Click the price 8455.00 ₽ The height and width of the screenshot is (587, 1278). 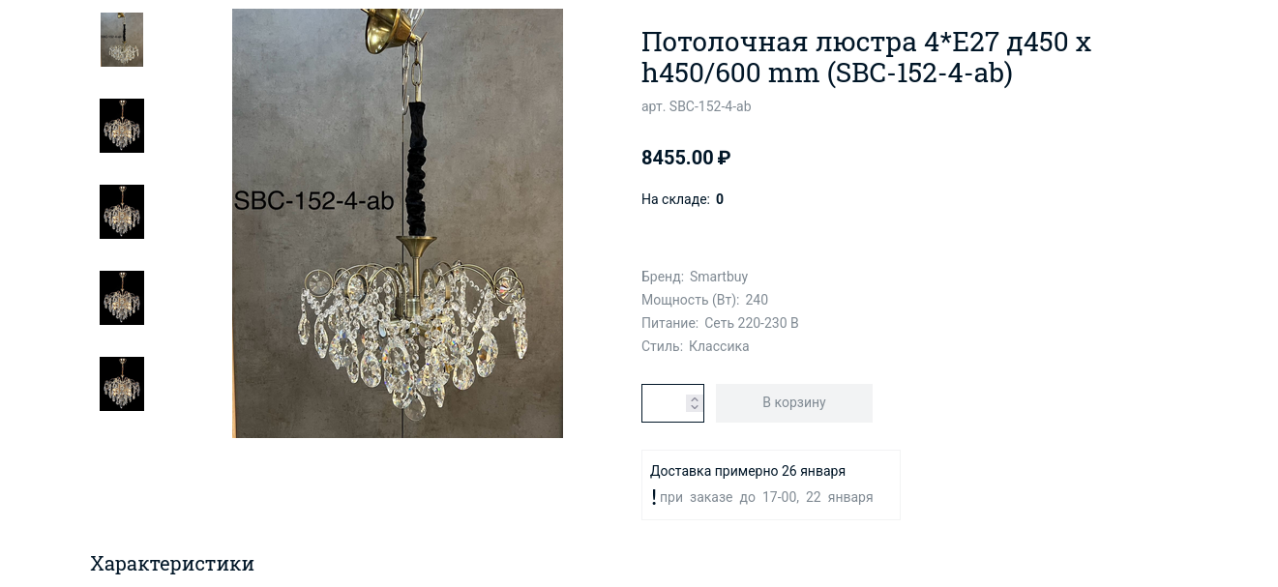(x=686, y=158)
